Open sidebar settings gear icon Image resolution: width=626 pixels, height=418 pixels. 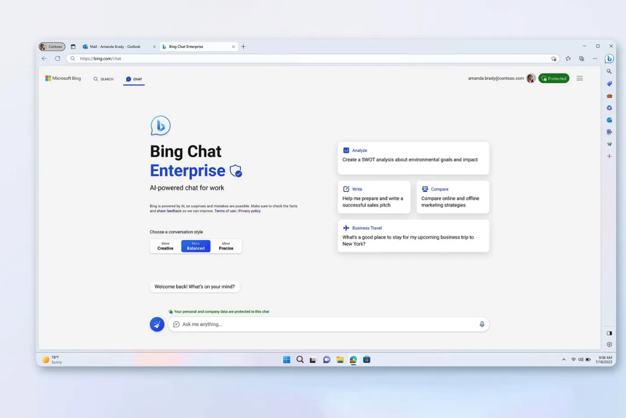[609, 344]
